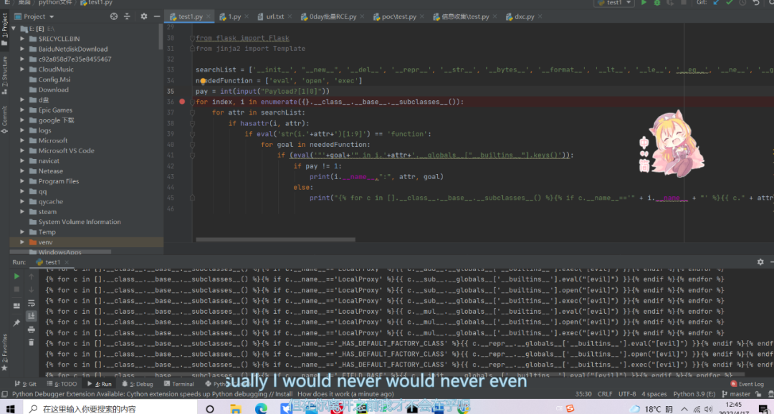Viewport: 774px width, 414px height.
Task: Expand the CloudMusic folder
Action: (x=22, y=69)
